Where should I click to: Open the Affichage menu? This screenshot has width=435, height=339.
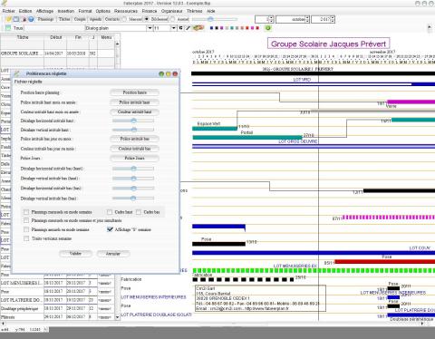click(44, 11)
